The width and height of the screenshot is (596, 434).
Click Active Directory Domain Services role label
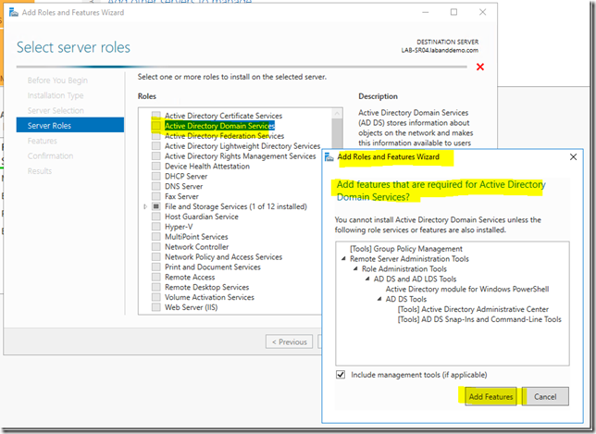click(219, 126)
